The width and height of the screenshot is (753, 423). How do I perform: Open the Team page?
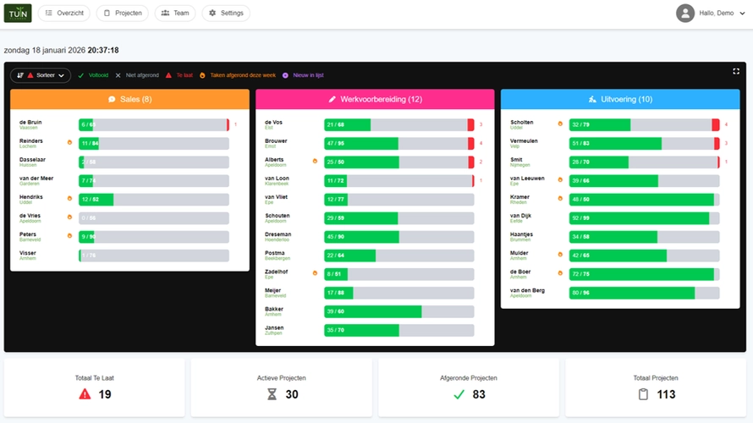click(x=175, y=14)
